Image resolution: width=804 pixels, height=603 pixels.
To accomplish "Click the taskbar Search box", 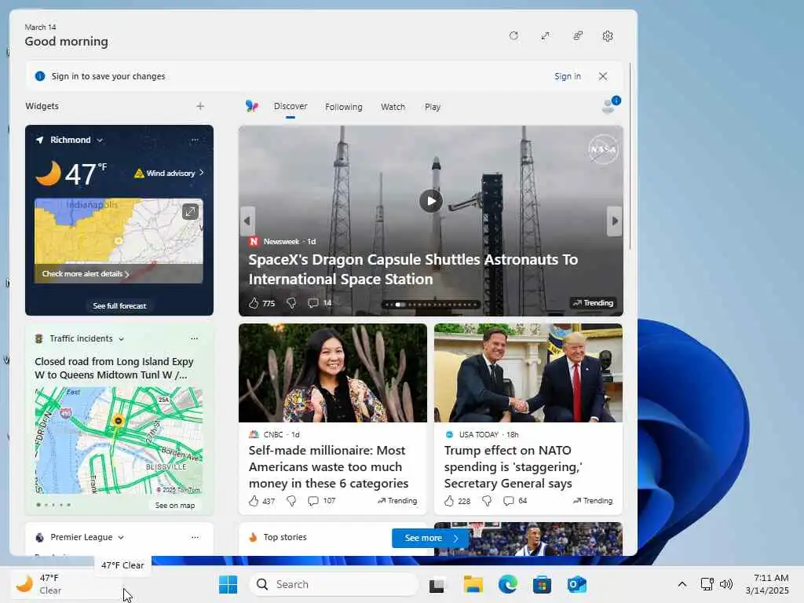I will coord(334,584).
